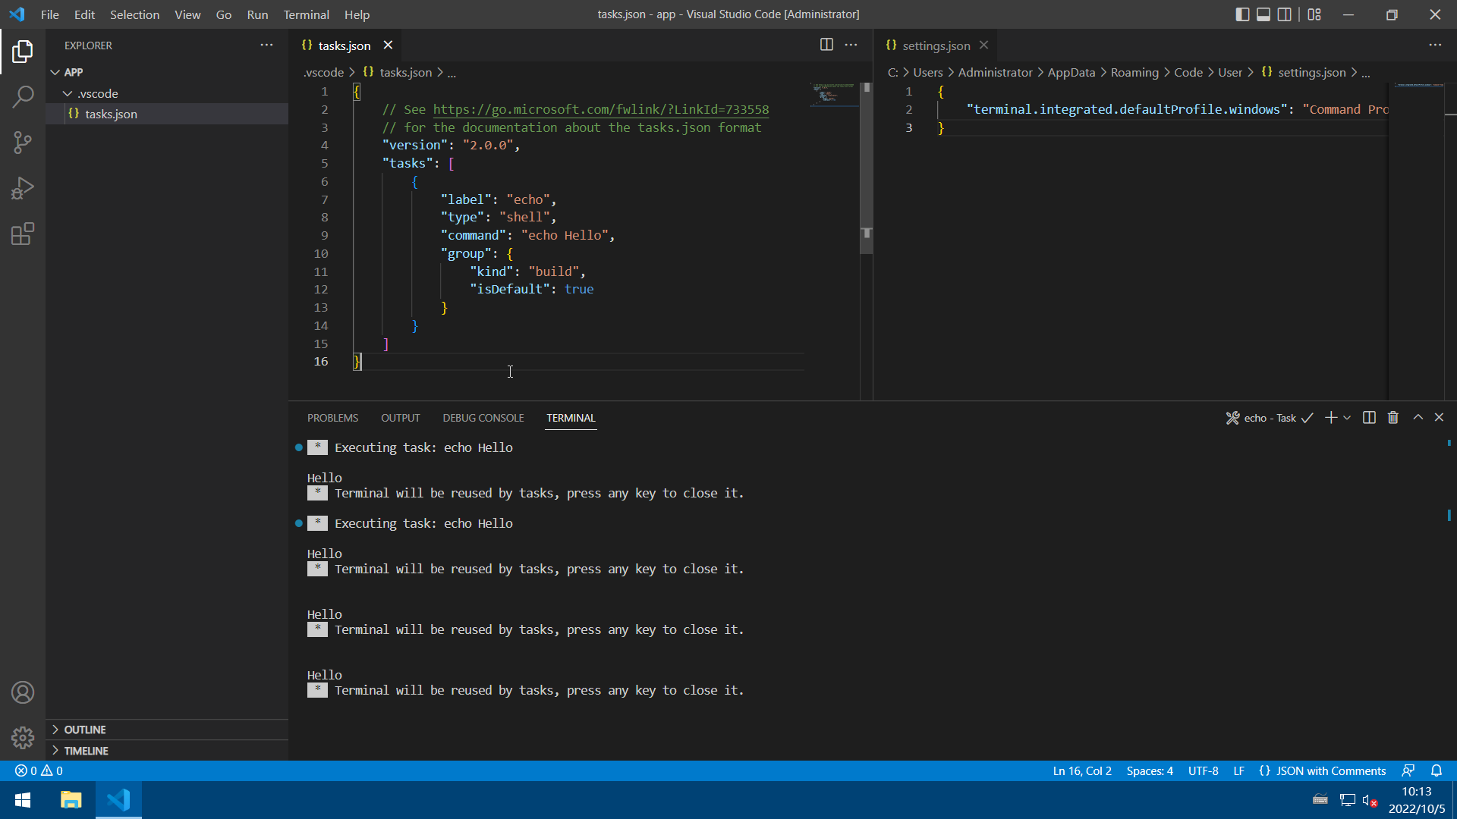Screen dimensions: 1457x819
Task: Open more actions for tasks.json editor group
Action: 851,45
